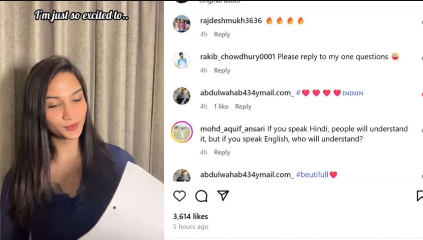Open the rajdeshmukh3636 username link
Image resolution: width=423 pixels, height=240 pixels.
click(x=231, y=20)
